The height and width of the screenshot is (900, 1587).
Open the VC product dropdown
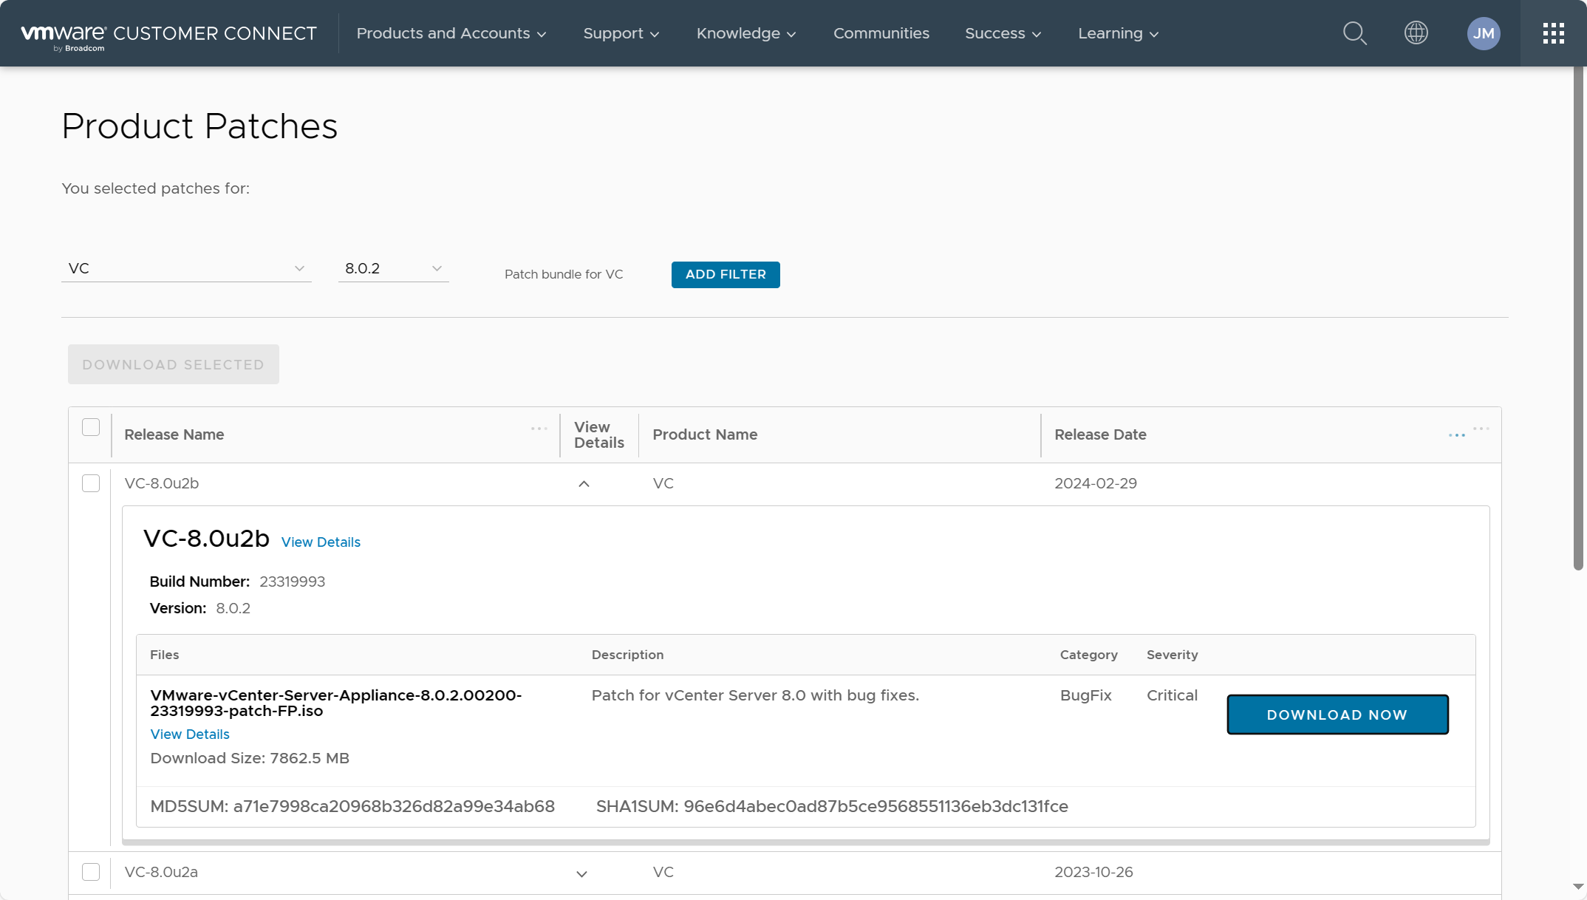click(186, 268)
